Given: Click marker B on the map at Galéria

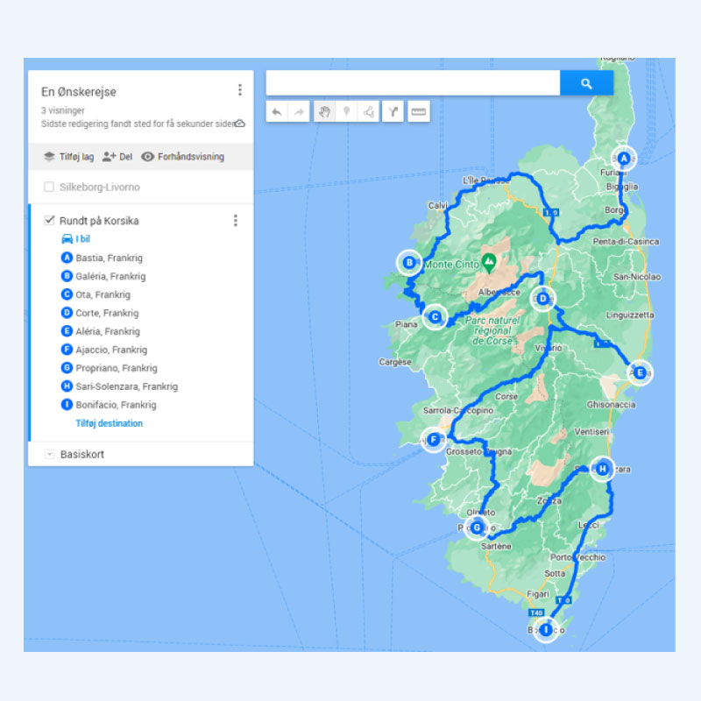Looking at the screenshot, I should click(409, 262).
